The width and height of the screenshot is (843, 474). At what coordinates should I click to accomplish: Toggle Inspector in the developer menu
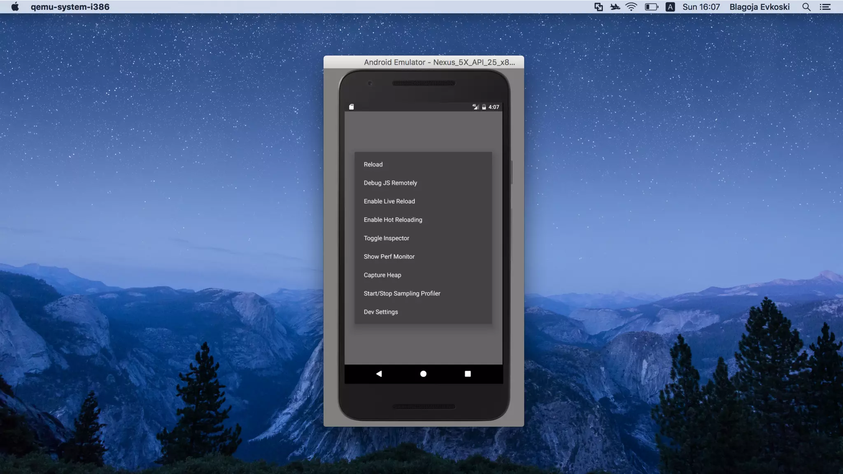(386, 238)
